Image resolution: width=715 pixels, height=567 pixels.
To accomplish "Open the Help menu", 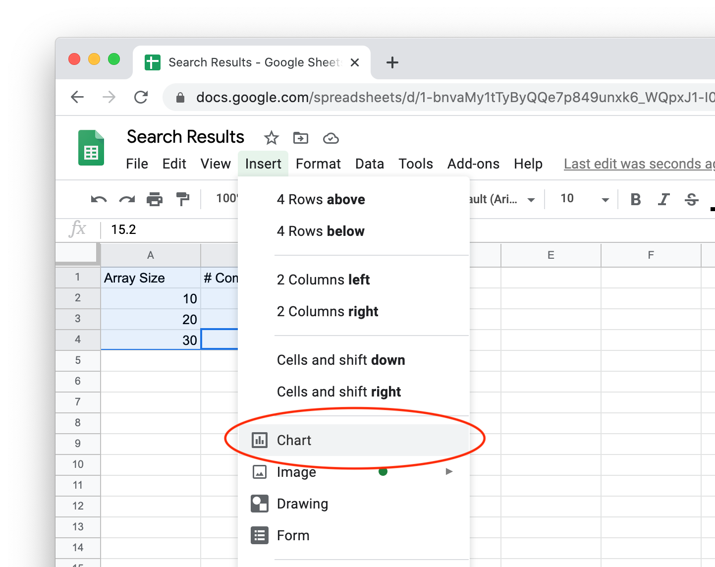I will 528,164.
